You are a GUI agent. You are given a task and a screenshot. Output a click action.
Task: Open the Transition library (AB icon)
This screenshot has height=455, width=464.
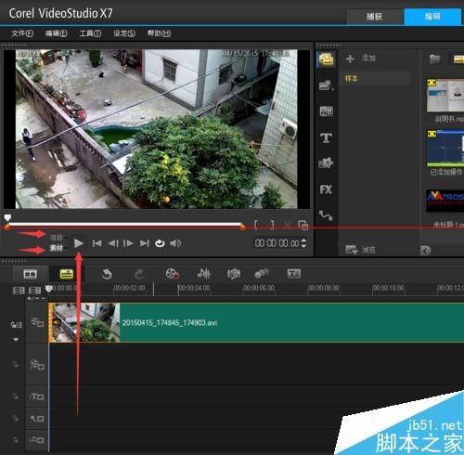pos(327,111)
